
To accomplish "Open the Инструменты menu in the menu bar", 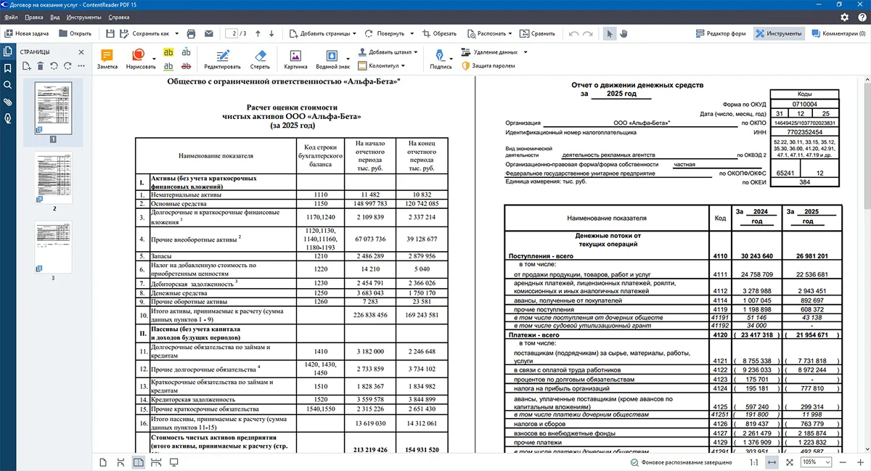I will click(x=83, y=16).
